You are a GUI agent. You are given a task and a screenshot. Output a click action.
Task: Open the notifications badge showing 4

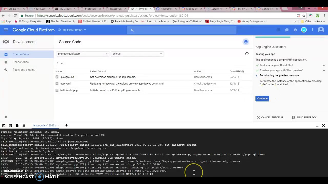(x=304, y=30)
